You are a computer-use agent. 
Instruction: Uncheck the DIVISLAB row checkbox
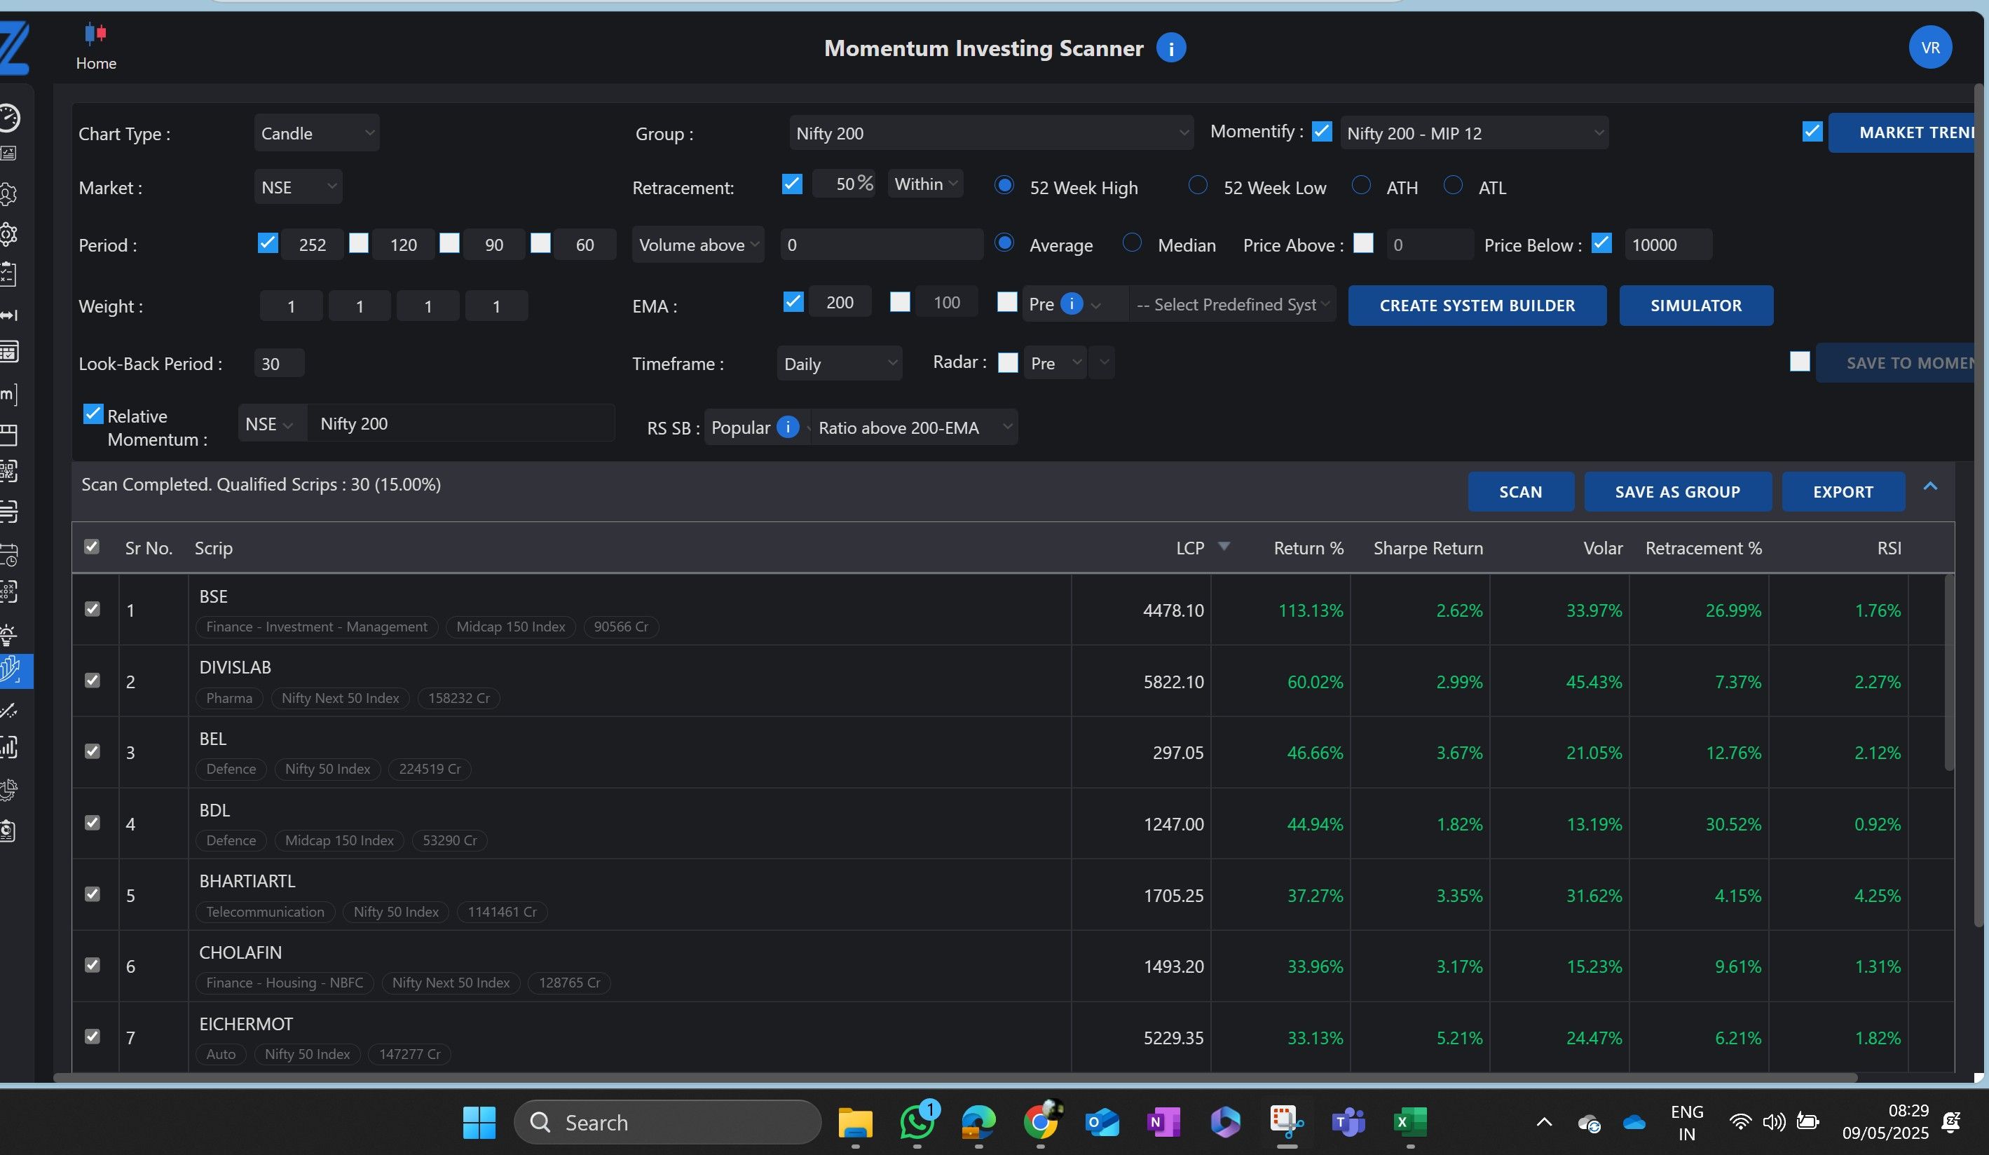coord(93,681)
